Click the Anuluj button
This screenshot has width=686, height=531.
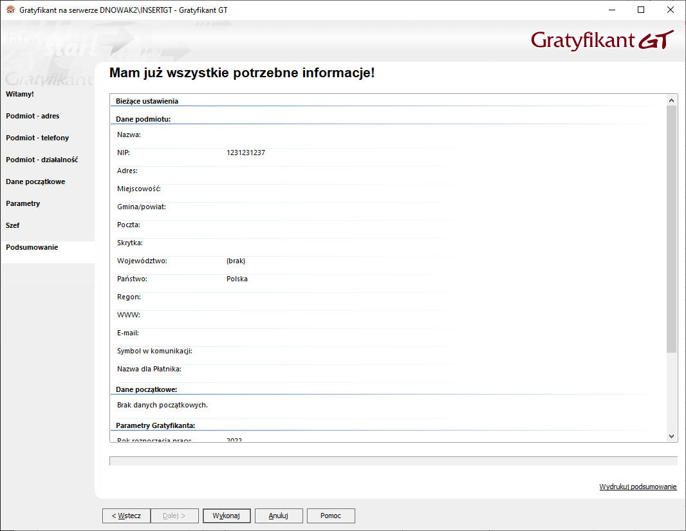tap(278, 516)
